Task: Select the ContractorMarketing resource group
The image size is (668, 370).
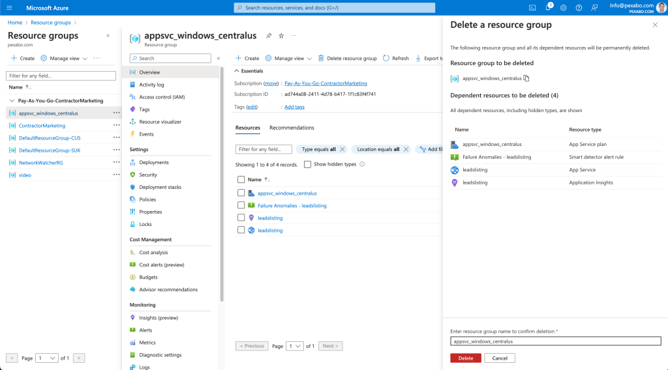Action: (x=42, y=126)
